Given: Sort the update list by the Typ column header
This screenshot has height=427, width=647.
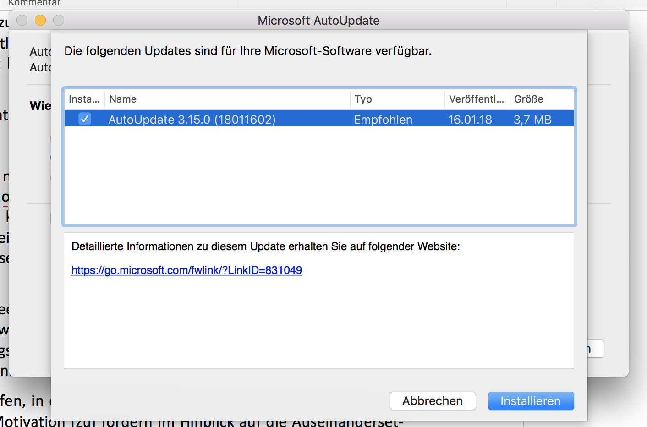Looking at the screenshot, I should (x=398, y=99).
